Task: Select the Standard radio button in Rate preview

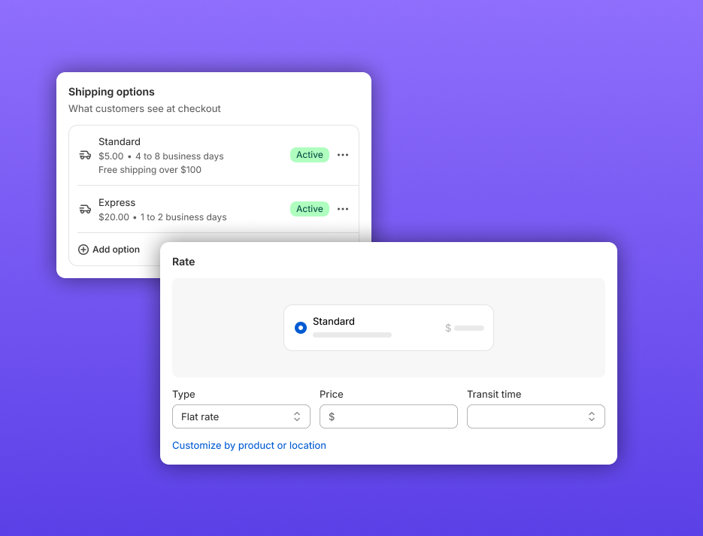Action: coord(301,328)
